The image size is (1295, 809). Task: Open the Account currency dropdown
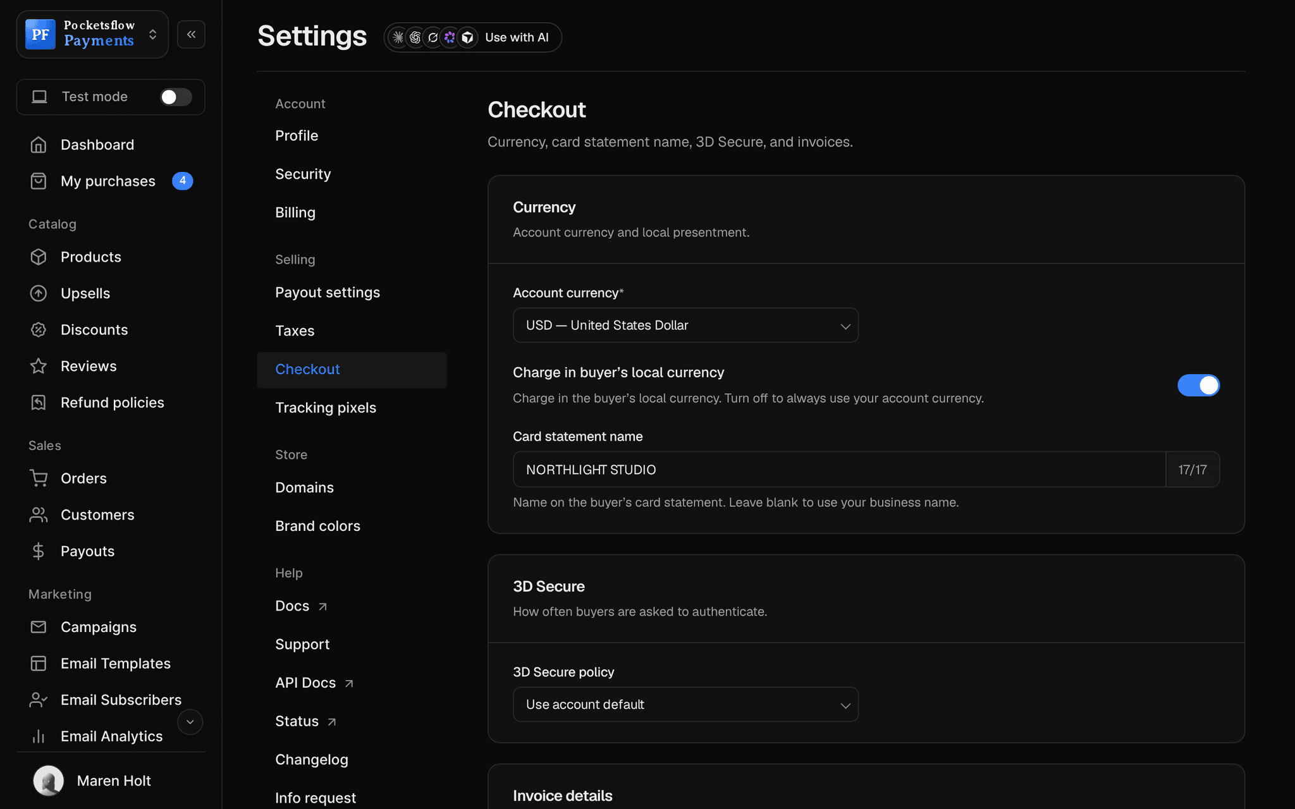[685, 325]
